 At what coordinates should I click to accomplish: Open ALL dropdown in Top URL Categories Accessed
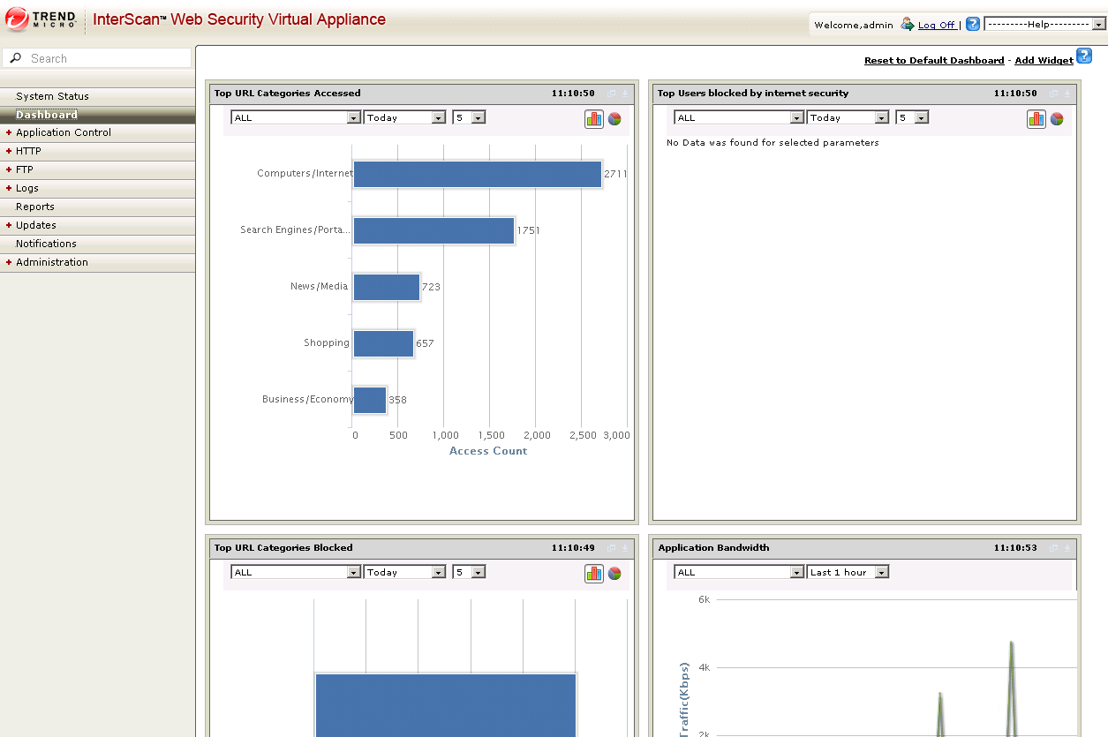(x=296, y=117)
